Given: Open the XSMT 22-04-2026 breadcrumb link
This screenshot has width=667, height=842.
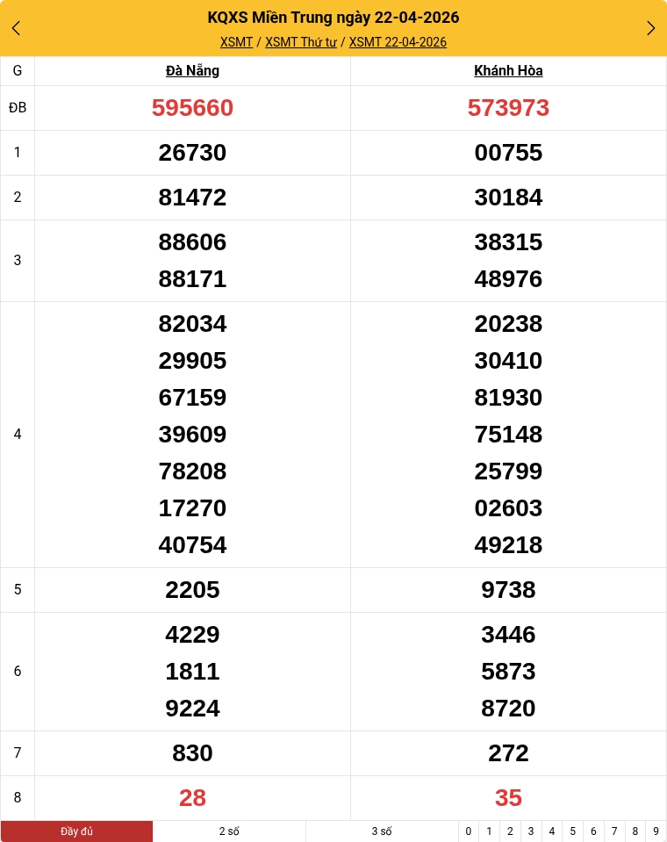Looking at the screenshot, I should click(398, 42).
